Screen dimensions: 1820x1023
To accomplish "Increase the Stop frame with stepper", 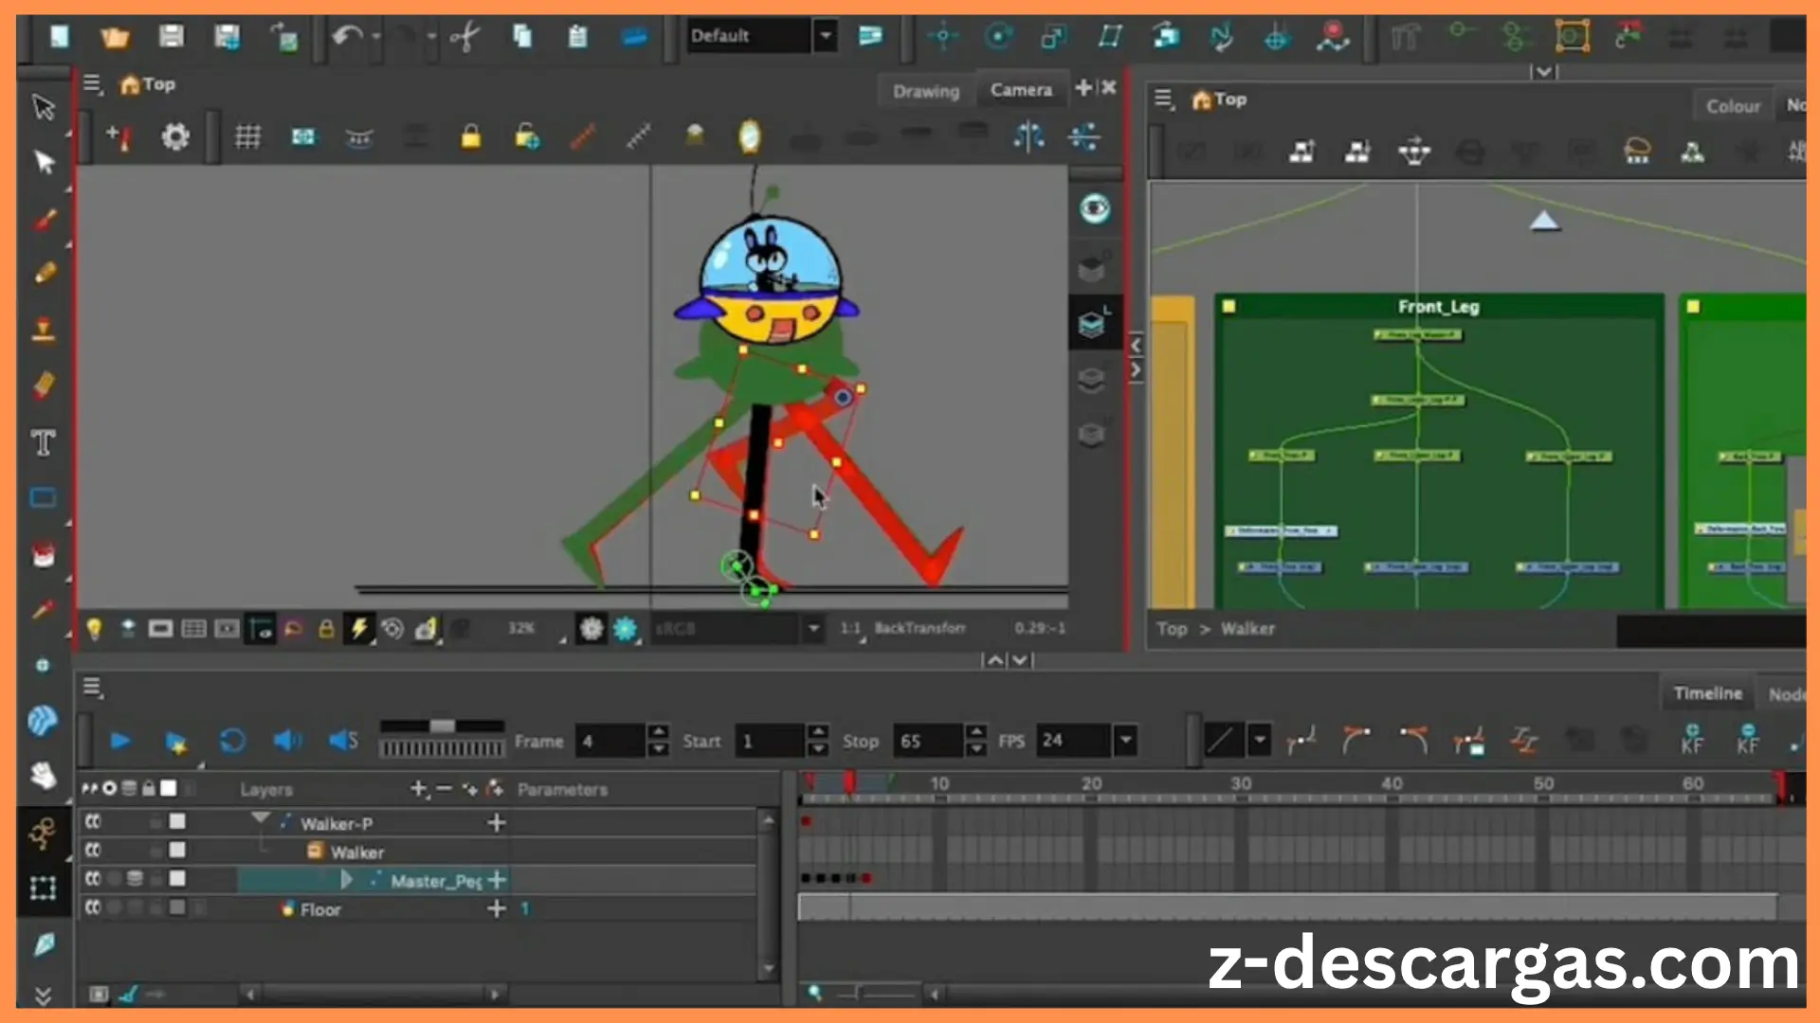I will tap(976, 732).
